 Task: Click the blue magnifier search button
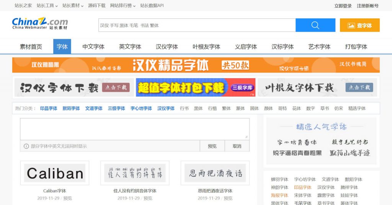(315, 25)
